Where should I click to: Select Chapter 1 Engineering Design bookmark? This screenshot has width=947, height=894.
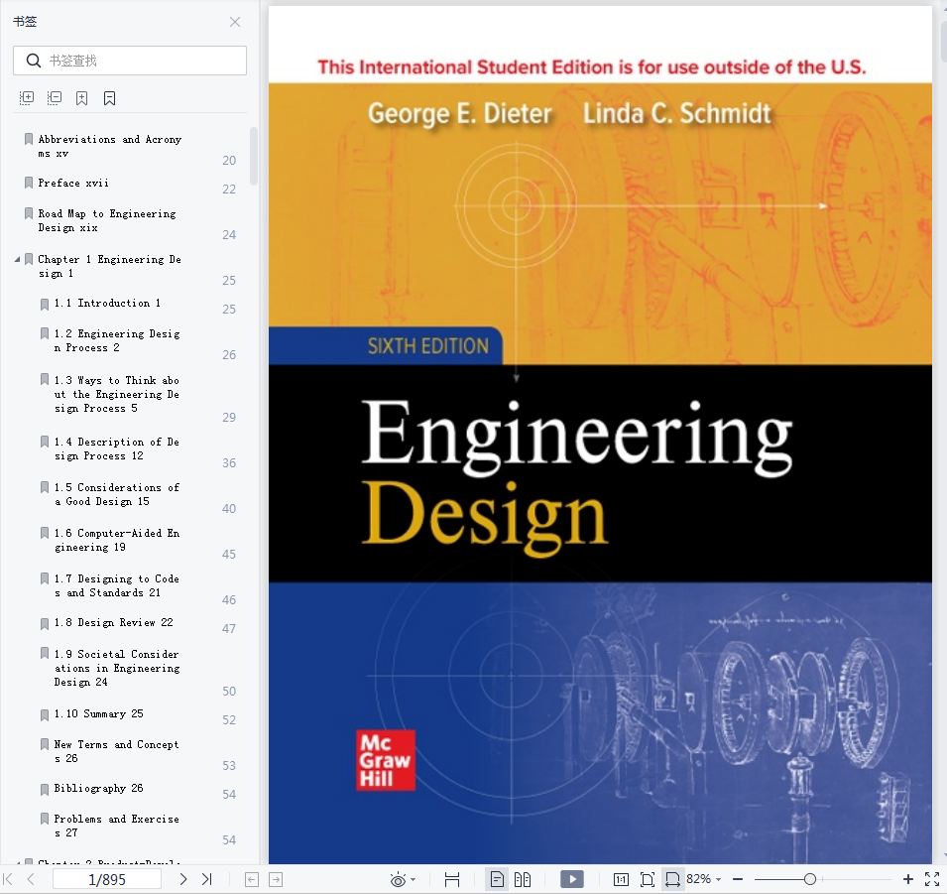point(109,267)
